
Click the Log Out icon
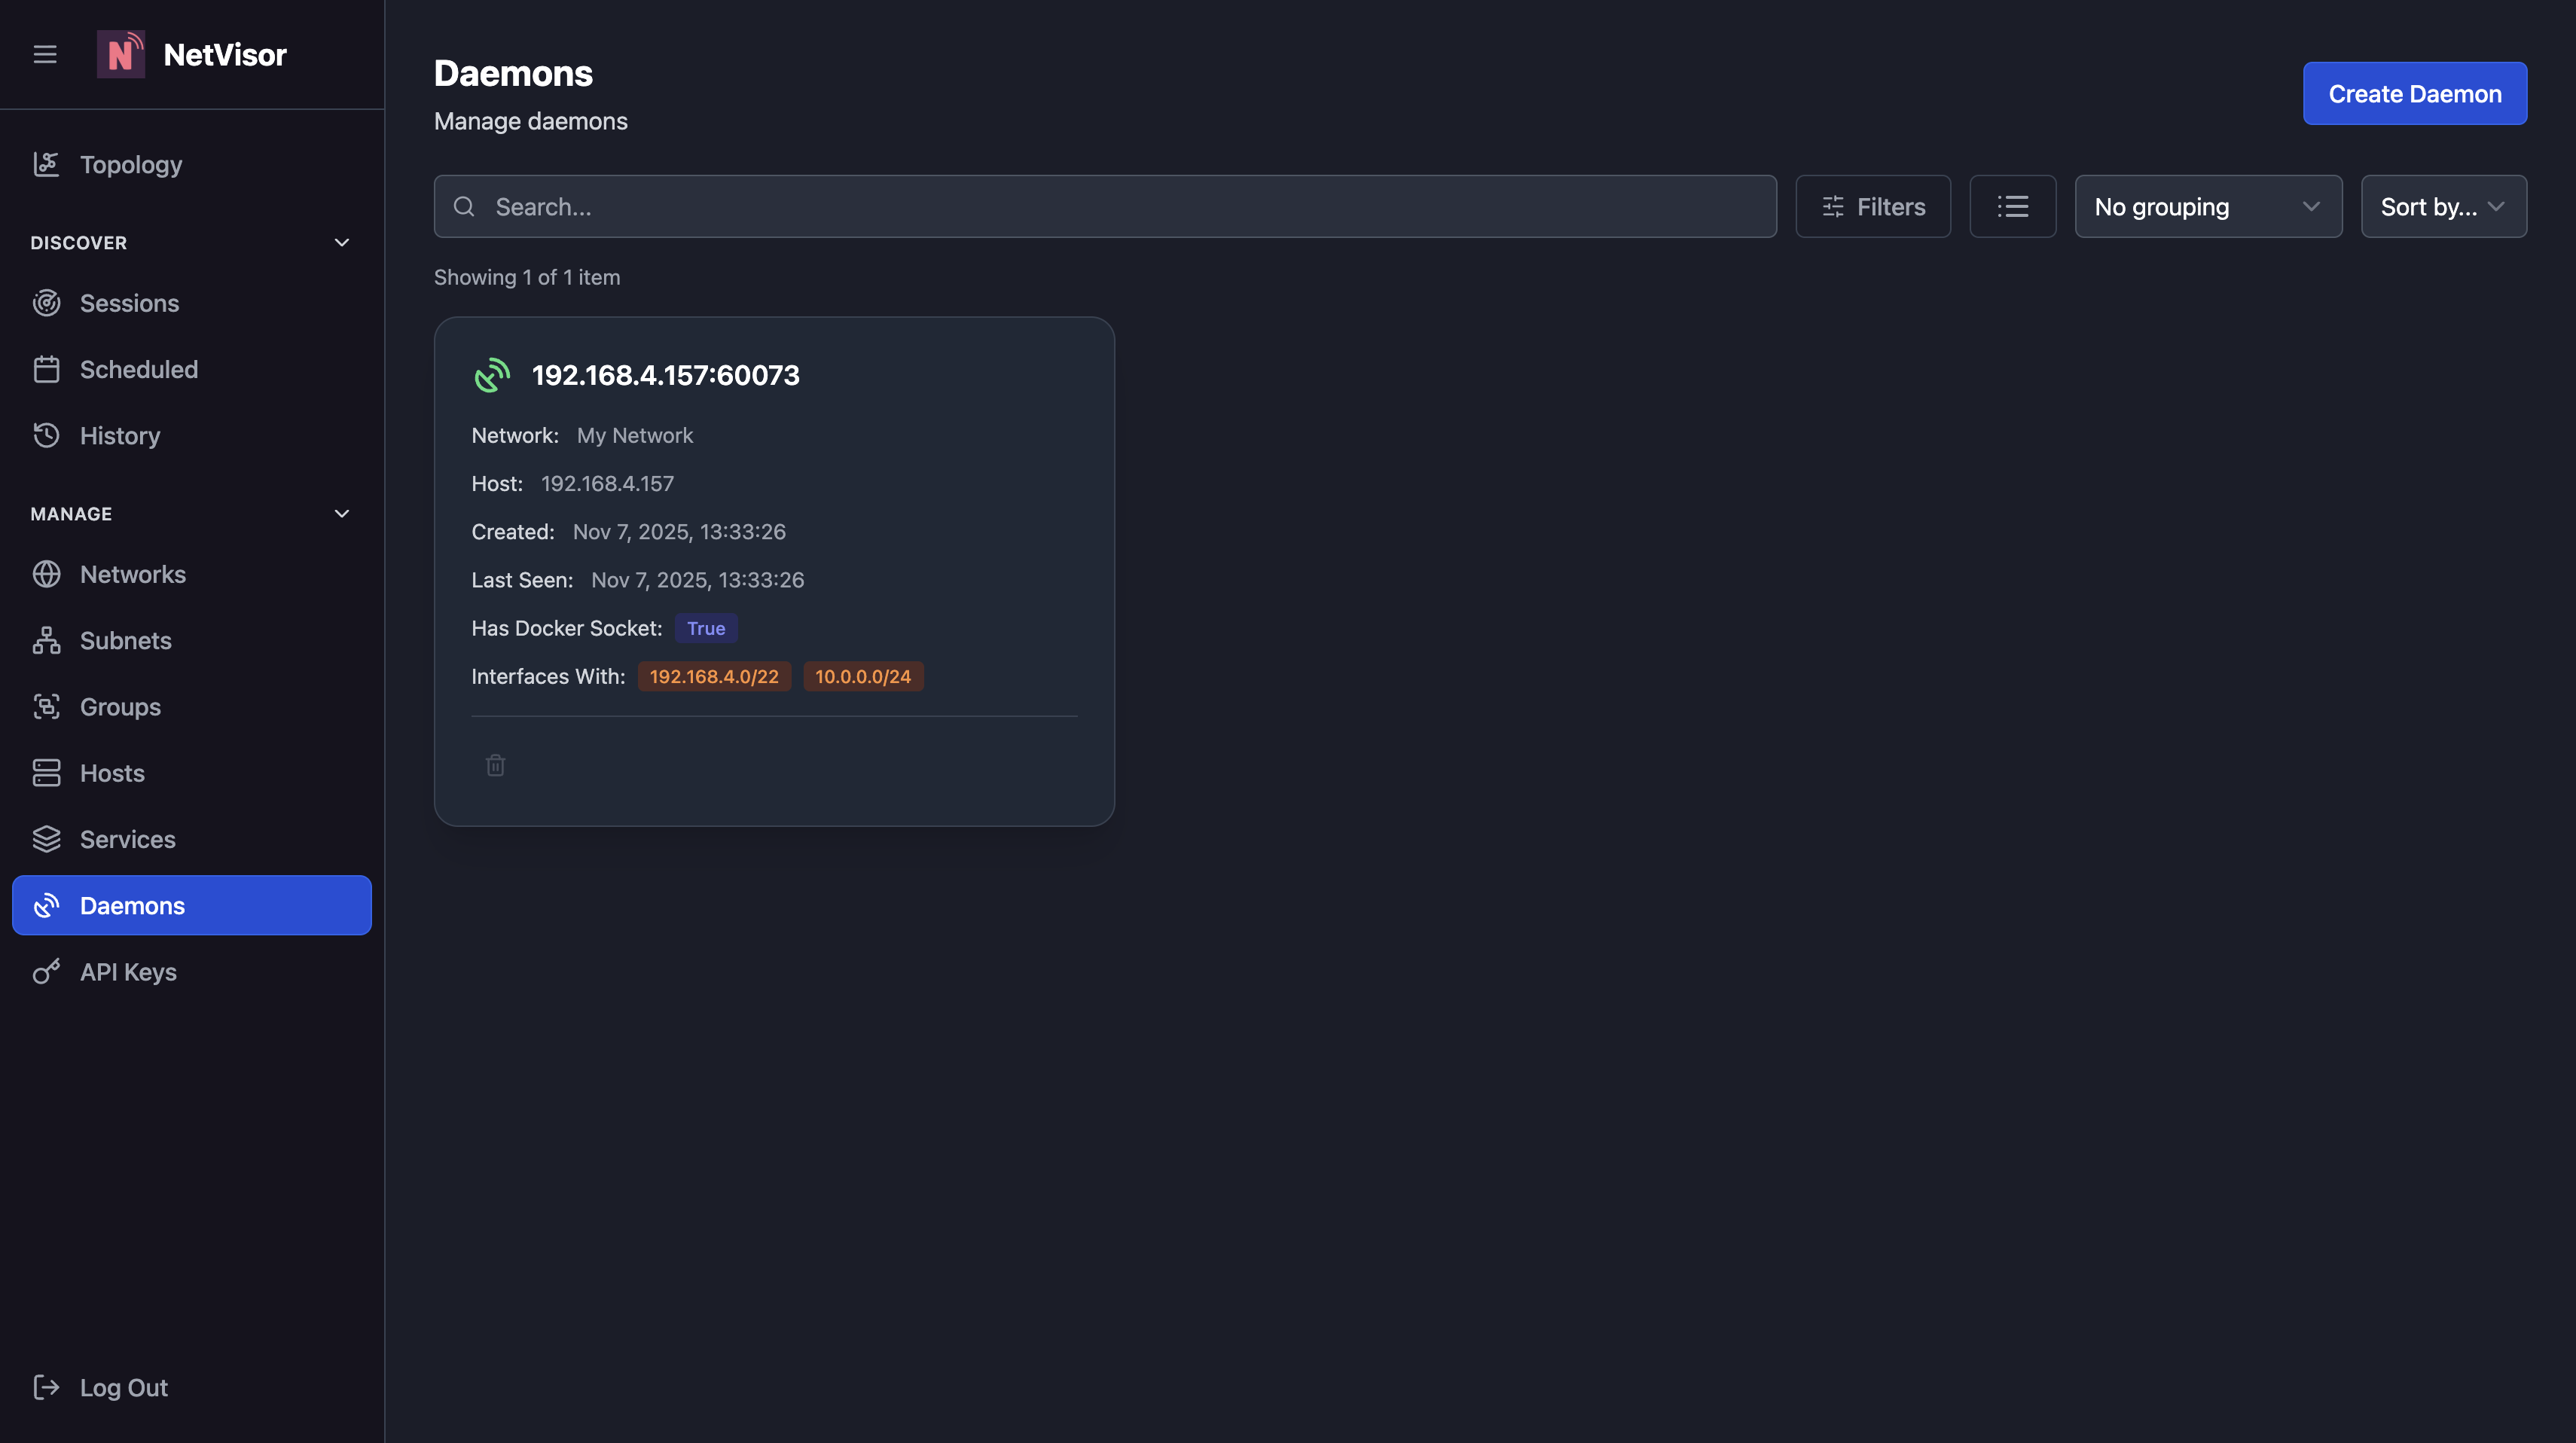tap(46, 1387)
